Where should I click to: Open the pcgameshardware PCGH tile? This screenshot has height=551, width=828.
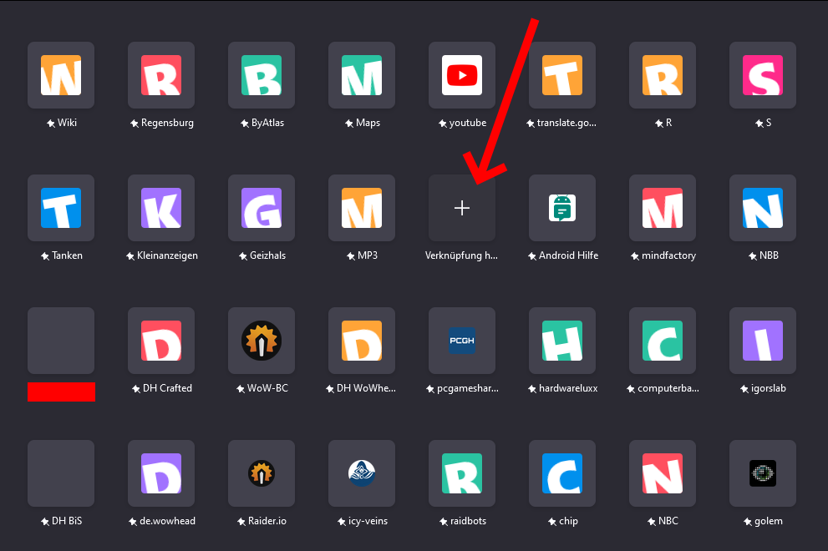click(x=462, y=341)
